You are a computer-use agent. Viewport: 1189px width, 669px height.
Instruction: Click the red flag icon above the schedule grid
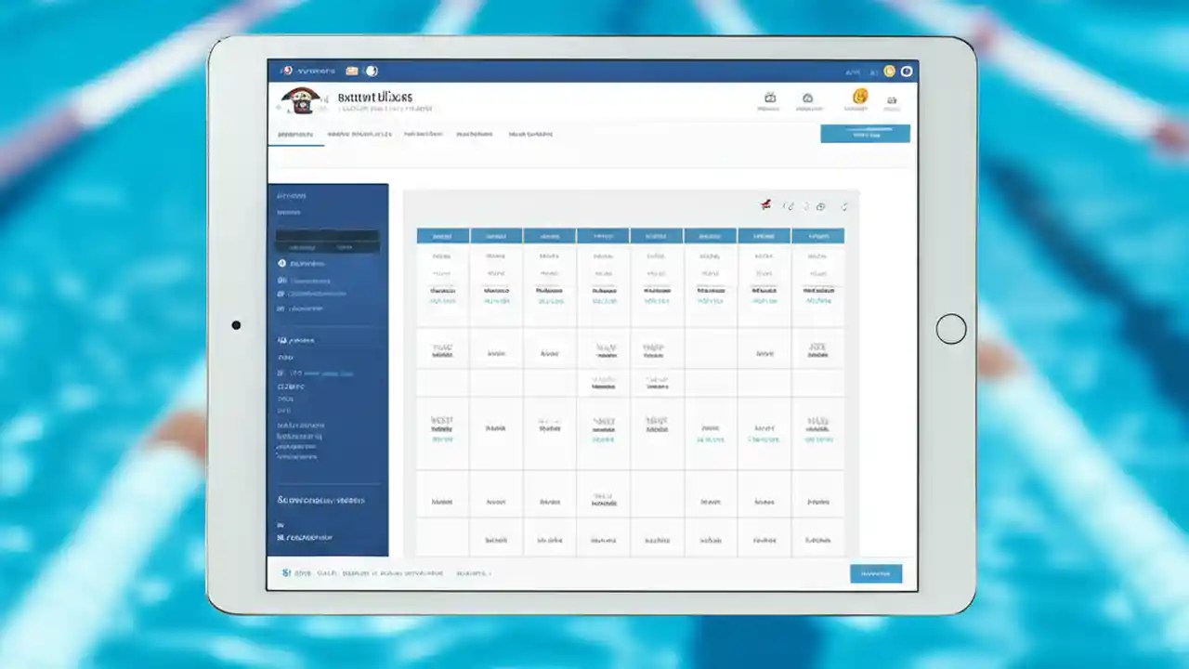coord(765,205)
